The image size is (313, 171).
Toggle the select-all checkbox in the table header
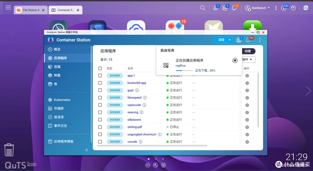100,68
